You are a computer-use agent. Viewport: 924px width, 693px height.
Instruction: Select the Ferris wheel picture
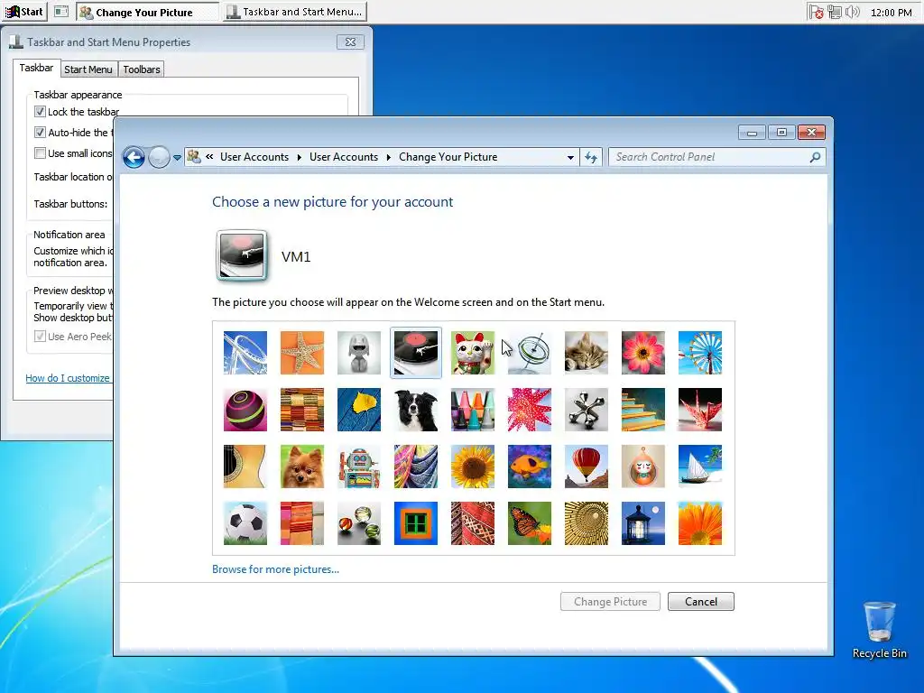click(x=700, y=353)
